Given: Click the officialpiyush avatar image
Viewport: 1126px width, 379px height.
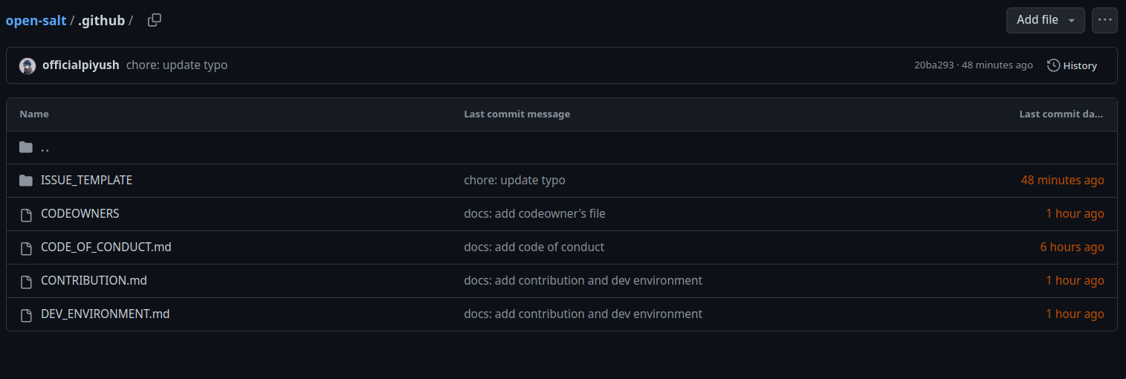Looking at the screenshot, I should 27,65.
